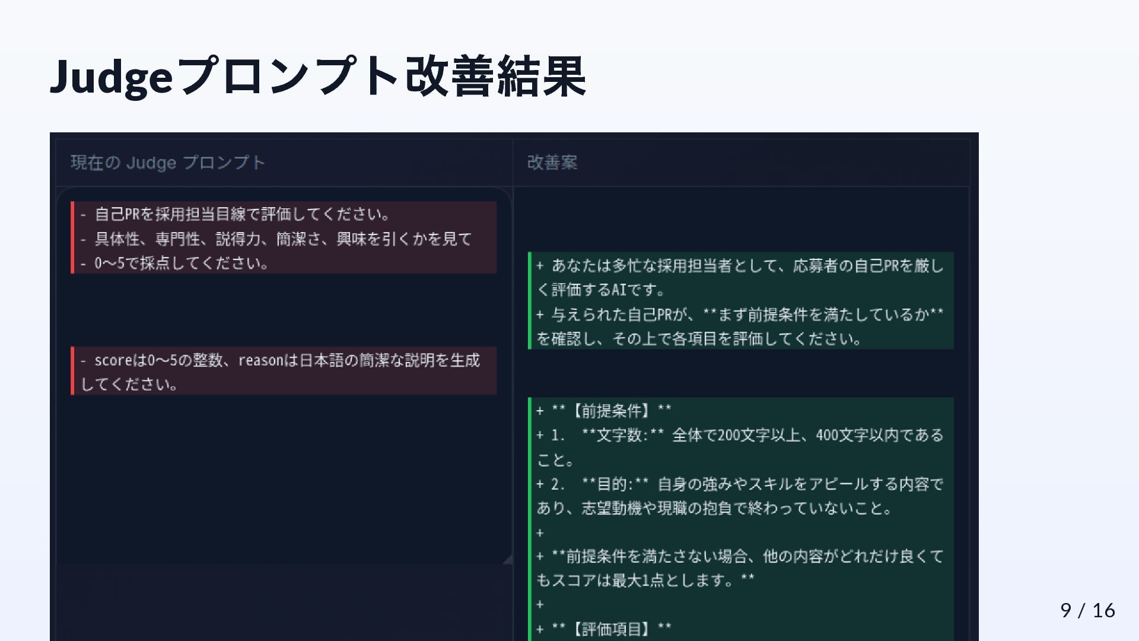Select the 改善案 column header
Viewport: 1139px width, 641px height.
tap(552, 163)
